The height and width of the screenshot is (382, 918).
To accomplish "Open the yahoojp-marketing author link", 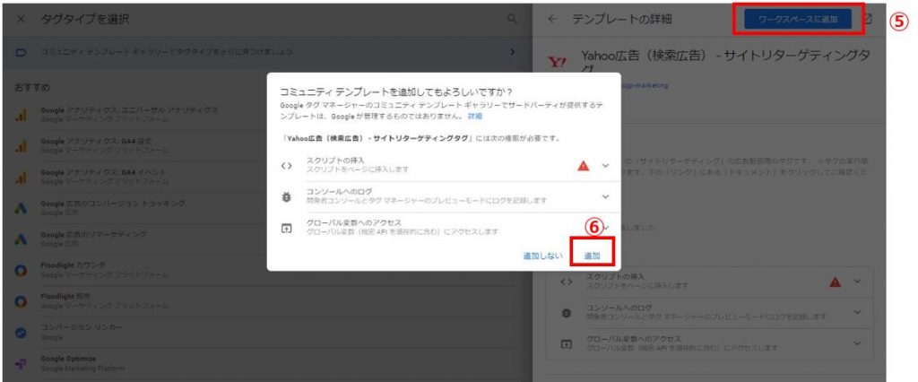I will [x=645, y=85].
